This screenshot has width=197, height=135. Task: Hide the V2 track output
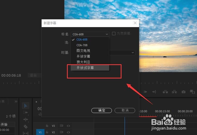(x=68, y=132)
